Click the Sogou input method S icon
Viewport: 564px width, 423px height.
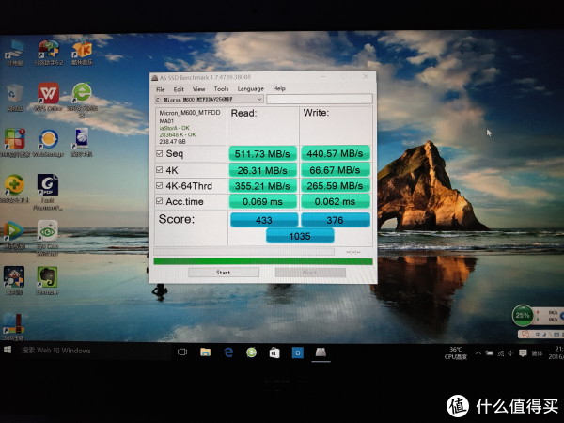point(525,334)
